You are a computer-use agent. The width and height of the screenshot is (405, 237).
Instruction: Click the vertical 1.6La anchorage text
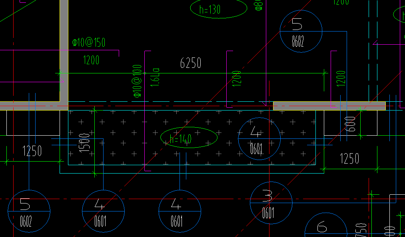[155, 77]
